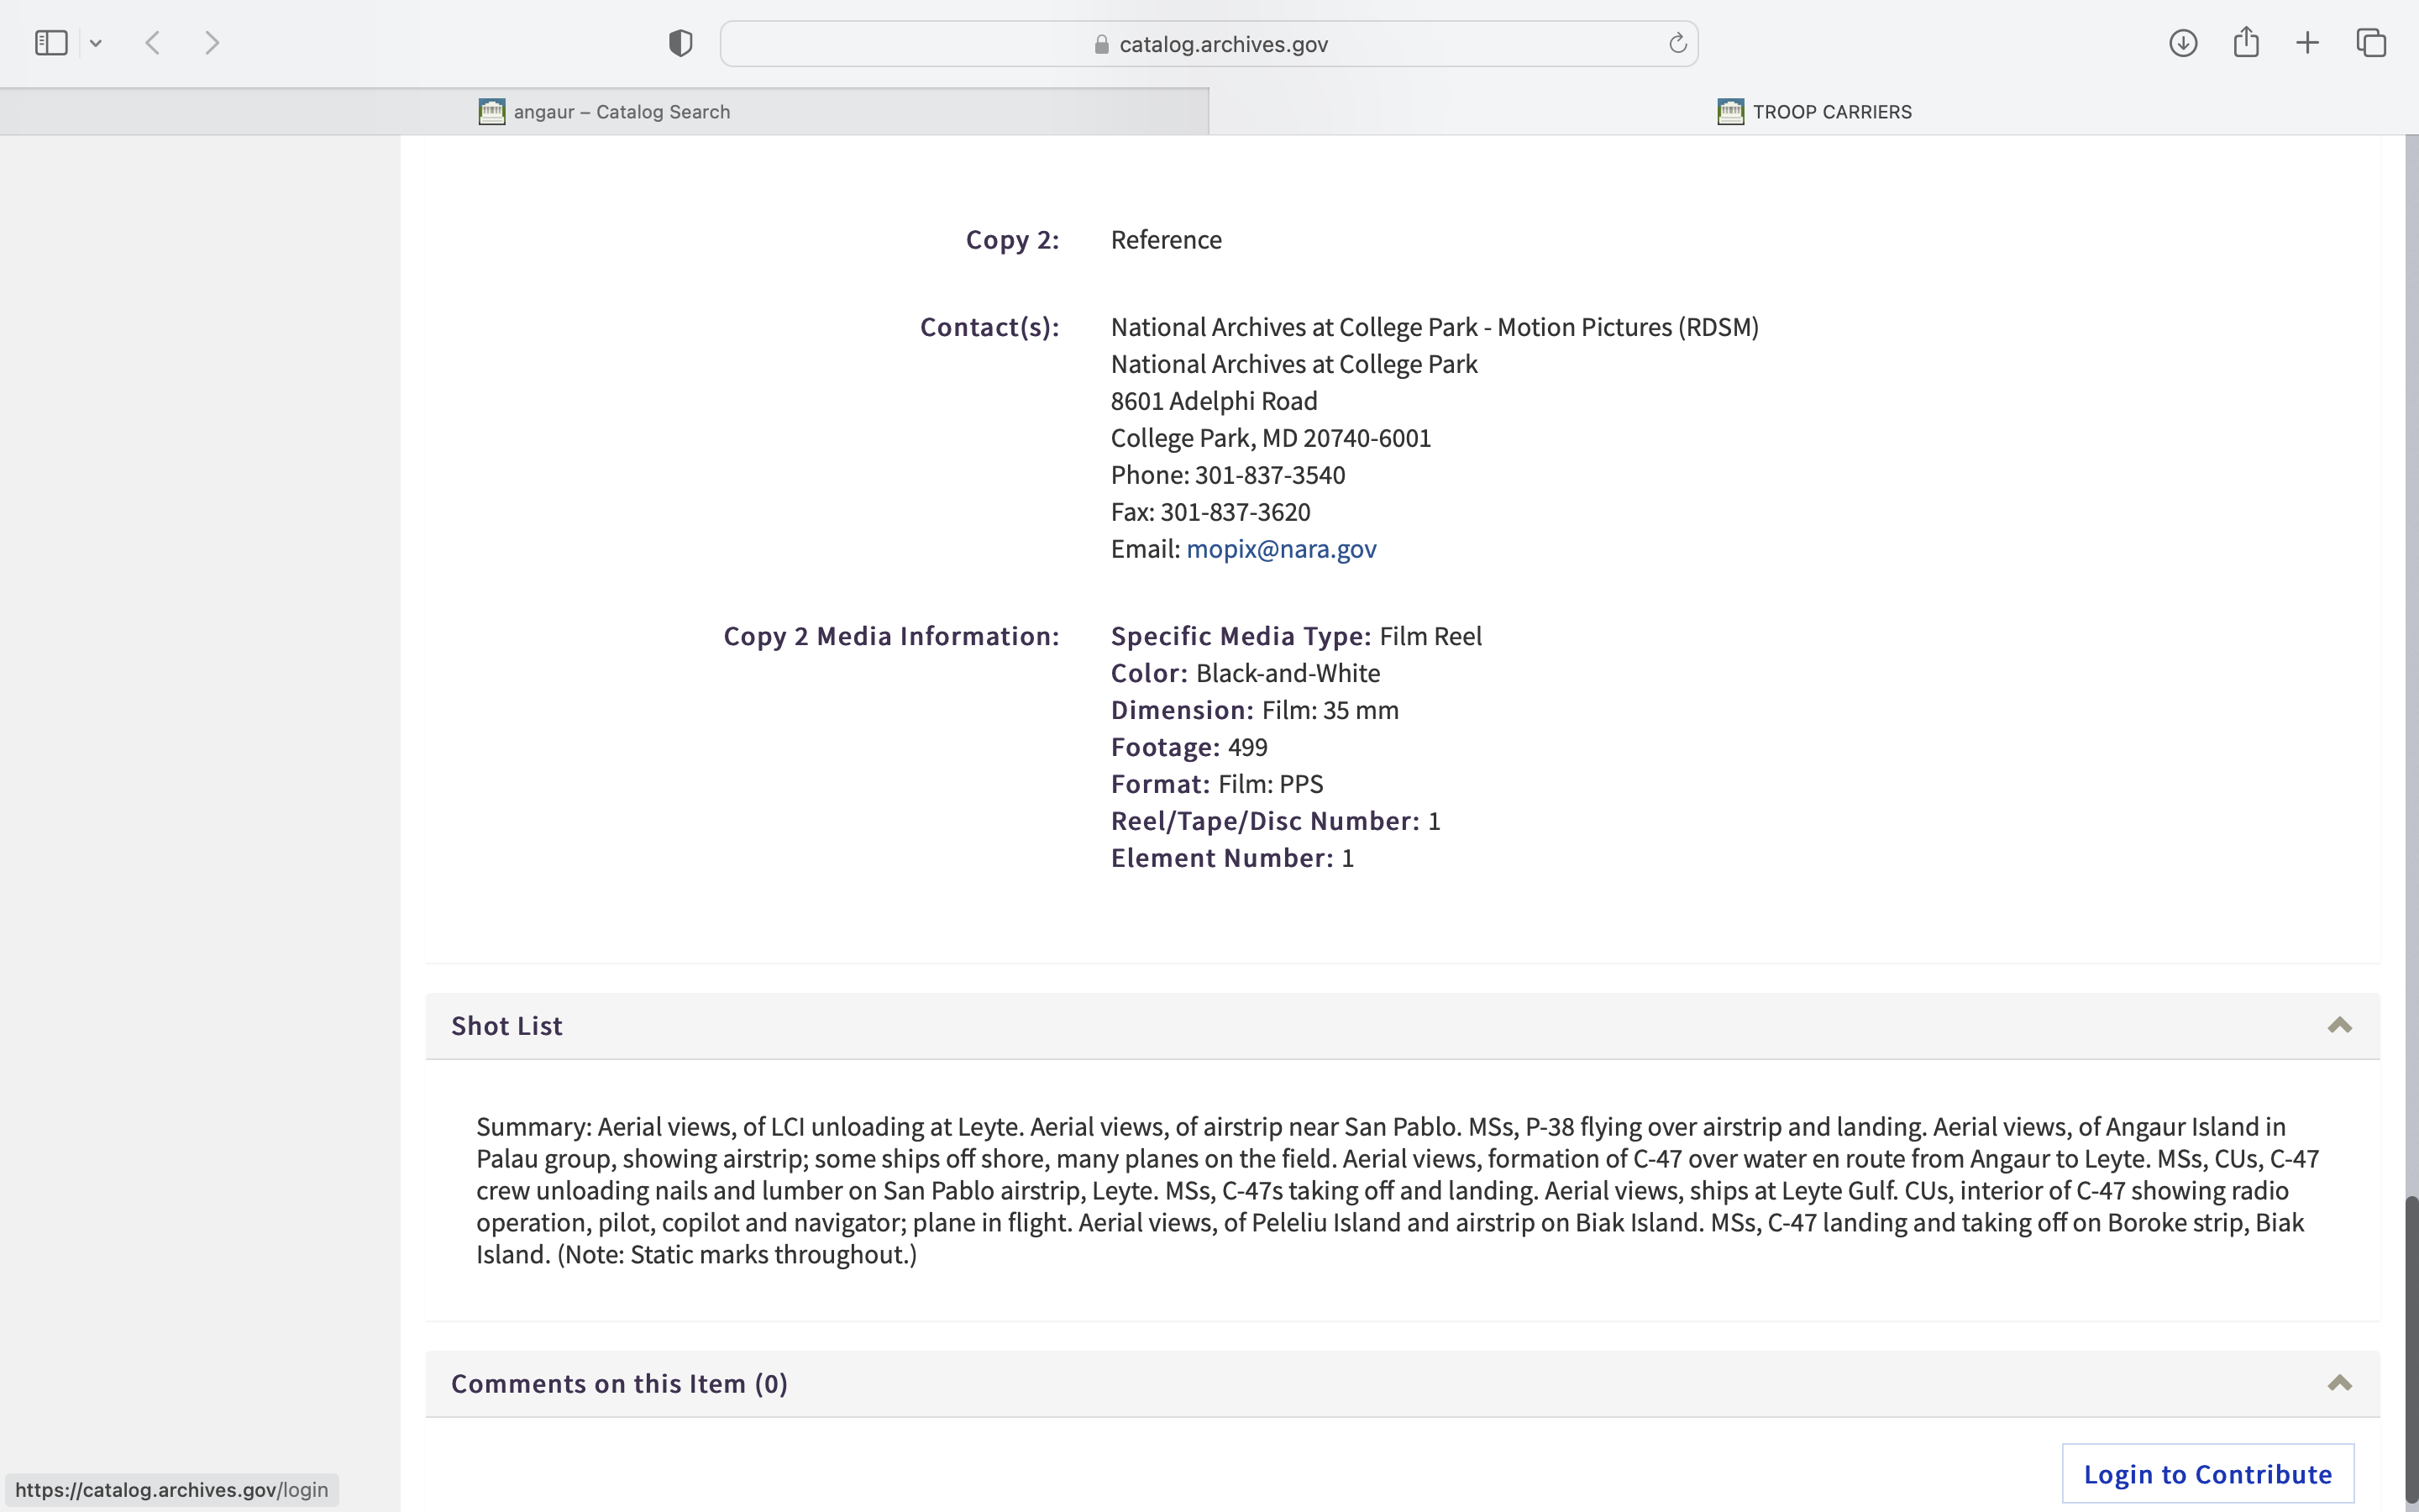Click the lock icon in address bar
Screen dimensions: 2419x1512
1101,44
